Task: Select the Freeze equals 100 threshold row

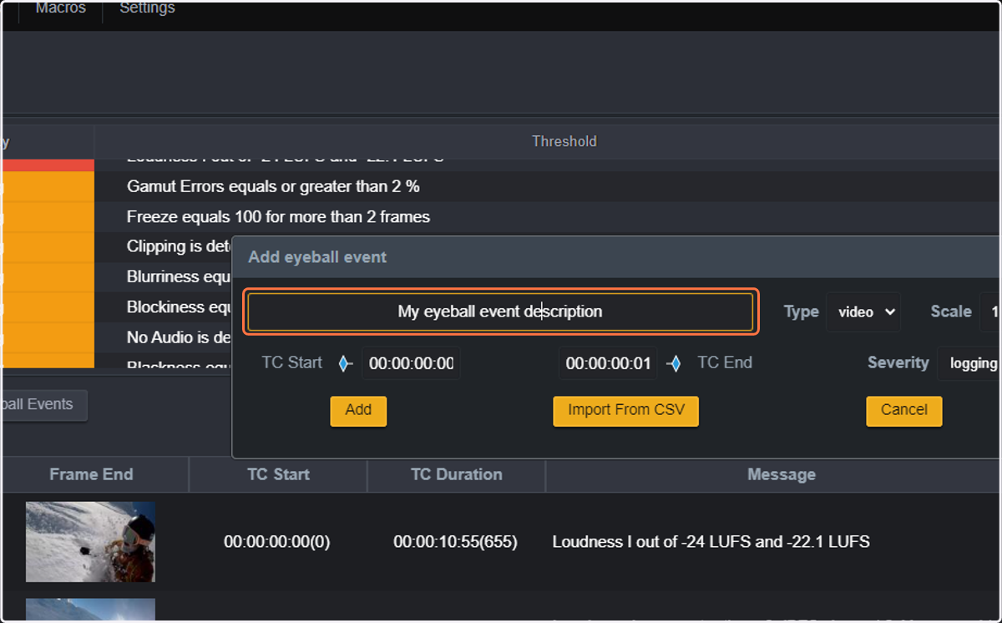Action: (547, 217)
